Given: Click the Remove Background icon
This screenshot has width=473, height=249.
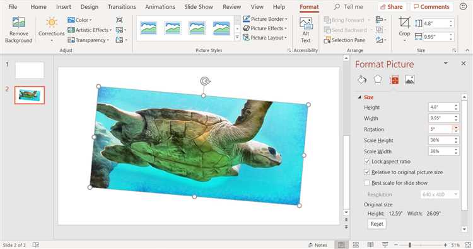Looking at the screenshot, I should (18, 23).
